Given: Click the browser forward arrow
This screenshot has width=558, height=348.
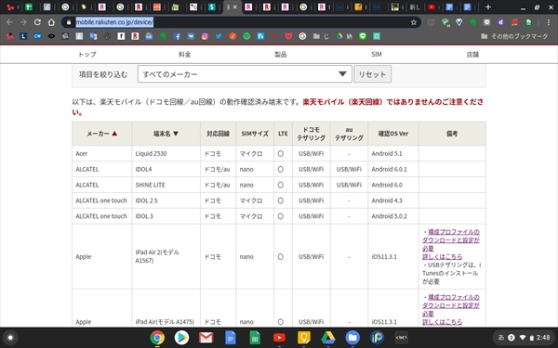Looking at the screenshot, I should [23, 22].
